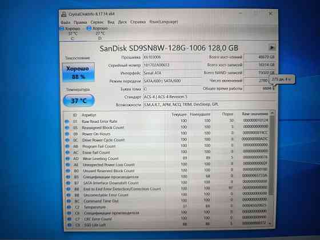Image resolution: width=320 pixels, height=240 pixels.
Task: Click the firmware field X6103006
Action: pos(172,57)
